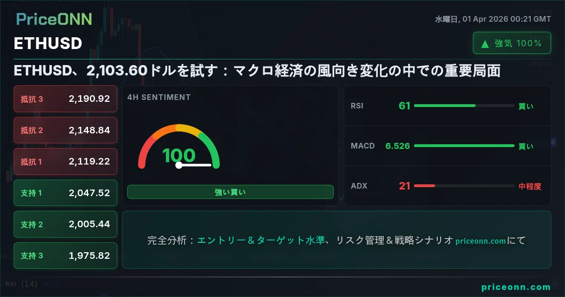Click the MACD progress bar
This screenshot has width=565, height=297.
click(464, 146)
